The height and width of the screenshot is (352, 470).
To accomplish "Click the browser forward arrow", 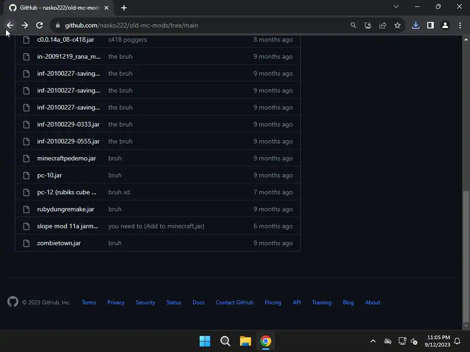I will point(25,26).
